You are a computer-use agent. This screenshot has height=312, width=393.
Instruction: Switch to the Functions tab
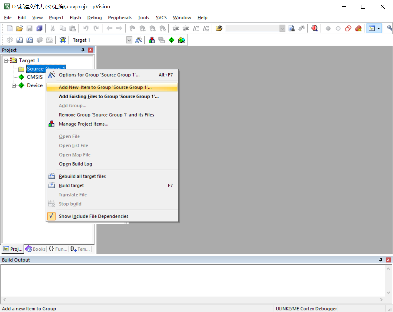click(58, 249)
